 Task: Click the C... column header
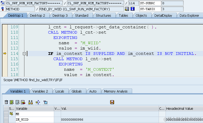click(x=162, y=108)
